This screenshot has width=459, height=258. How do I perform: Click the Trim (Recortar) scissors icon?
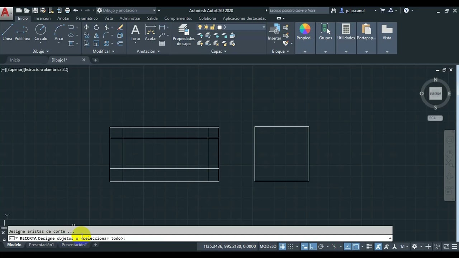(107, 27)
